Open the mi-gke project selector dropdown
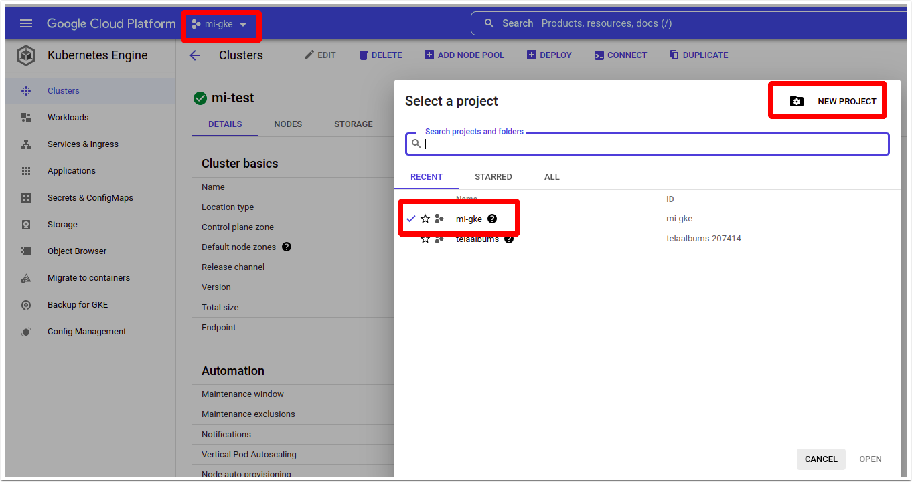 coord(220,24)
